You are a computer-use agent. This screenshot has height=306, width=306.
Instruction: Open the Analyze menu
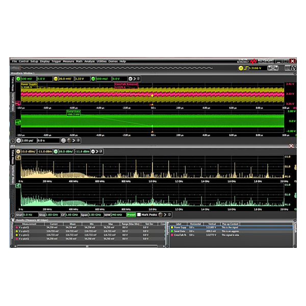pyautogui.click(x=89, y=61)
